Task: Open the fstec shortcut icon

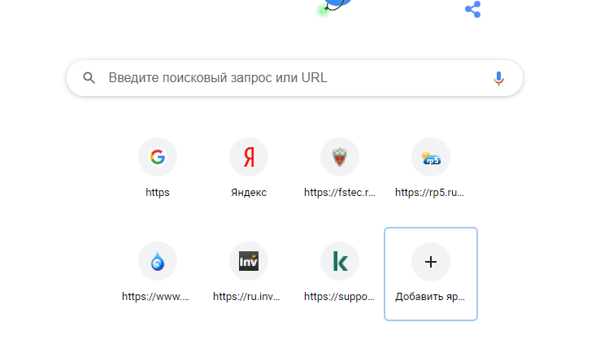Action: click(x=340, y=157)
